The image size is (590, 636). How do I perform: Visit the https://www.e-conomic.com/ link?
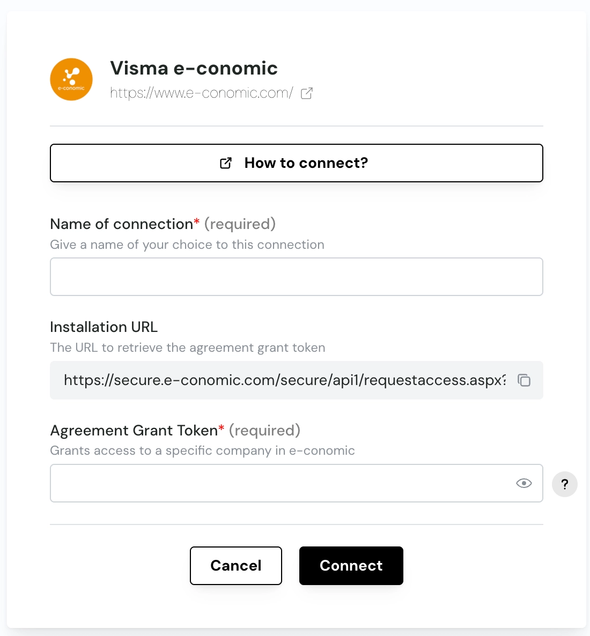coord(202,93)
